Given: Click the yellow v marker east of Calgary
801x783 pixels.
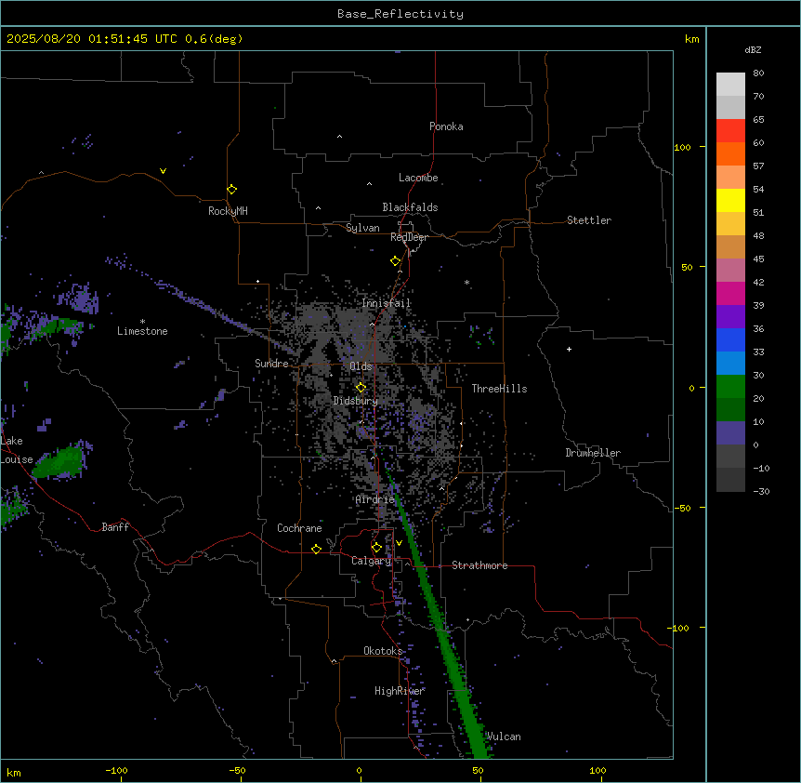Looking at the screenshot, I should (x=399, y=543).
